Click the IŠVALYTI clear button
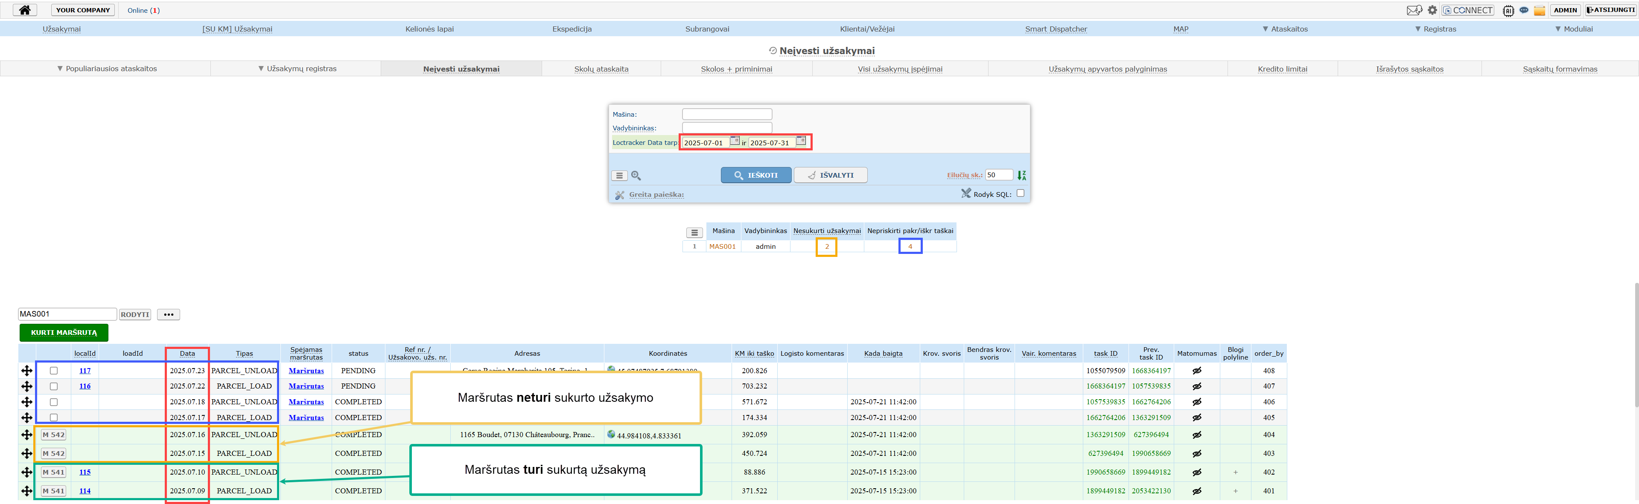The width and height of the screenshot is (1639, 504). (x=830, y=175)
